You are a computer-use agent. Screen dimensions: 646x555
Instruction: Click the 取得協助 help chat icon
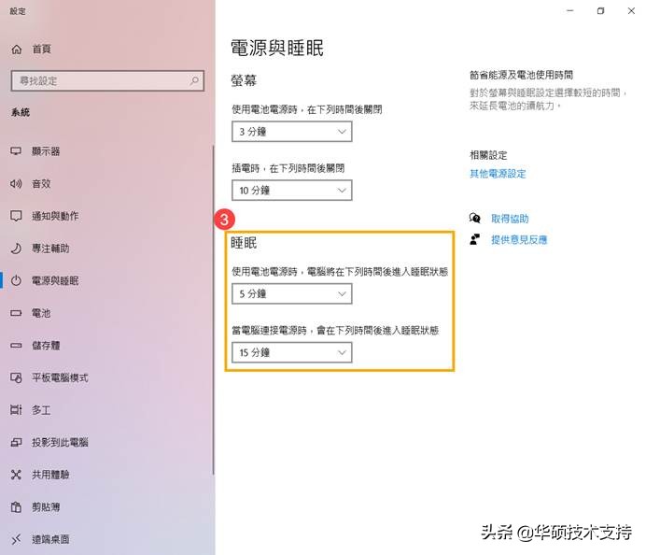474,218
